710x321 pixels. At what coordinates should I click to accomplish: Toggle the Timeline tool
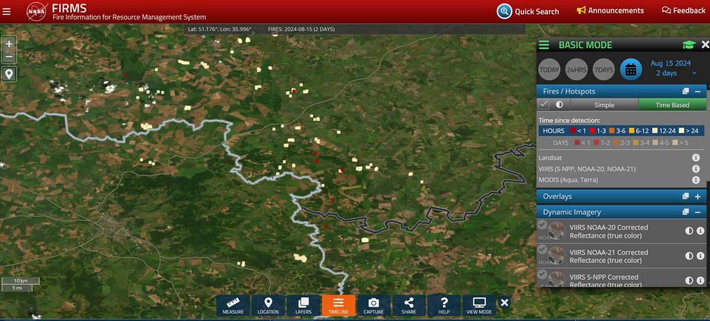pos(338,306)
